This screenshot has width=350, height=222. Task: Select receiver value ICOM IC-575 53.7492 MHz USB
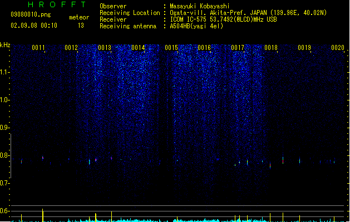click(223, 19)
